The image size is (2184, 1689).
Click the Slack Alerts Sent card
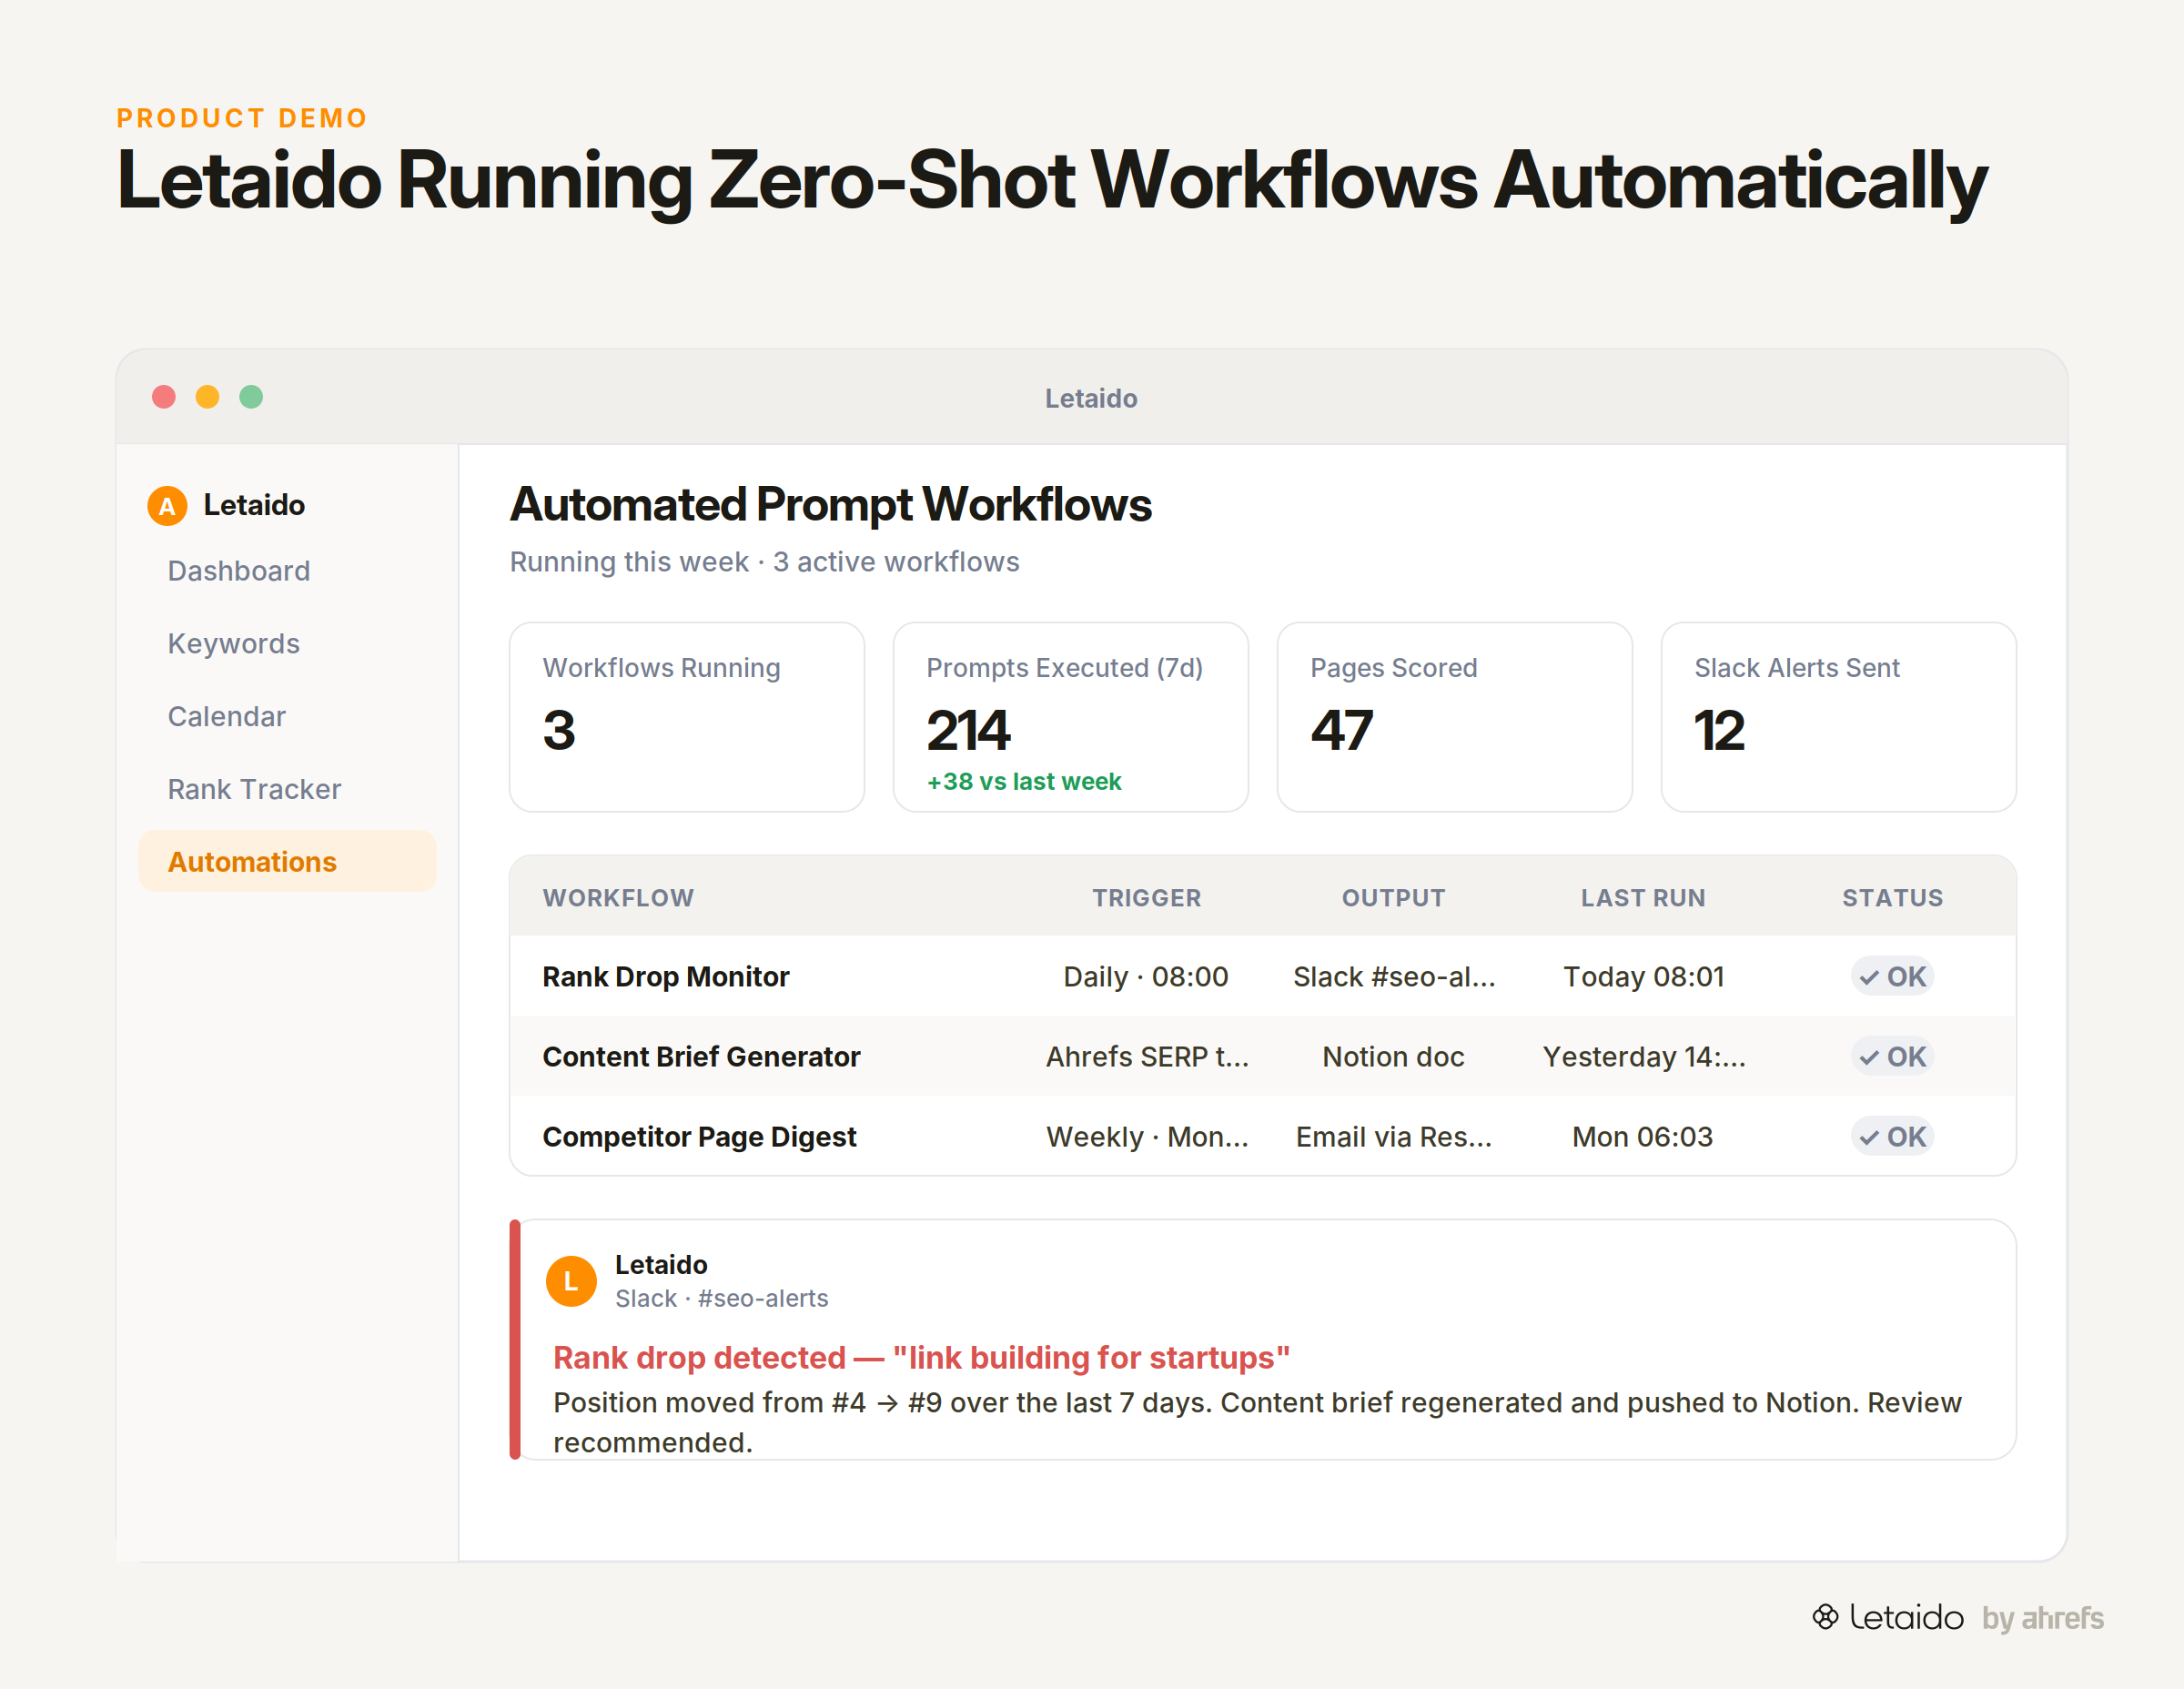coord(1839,717)
